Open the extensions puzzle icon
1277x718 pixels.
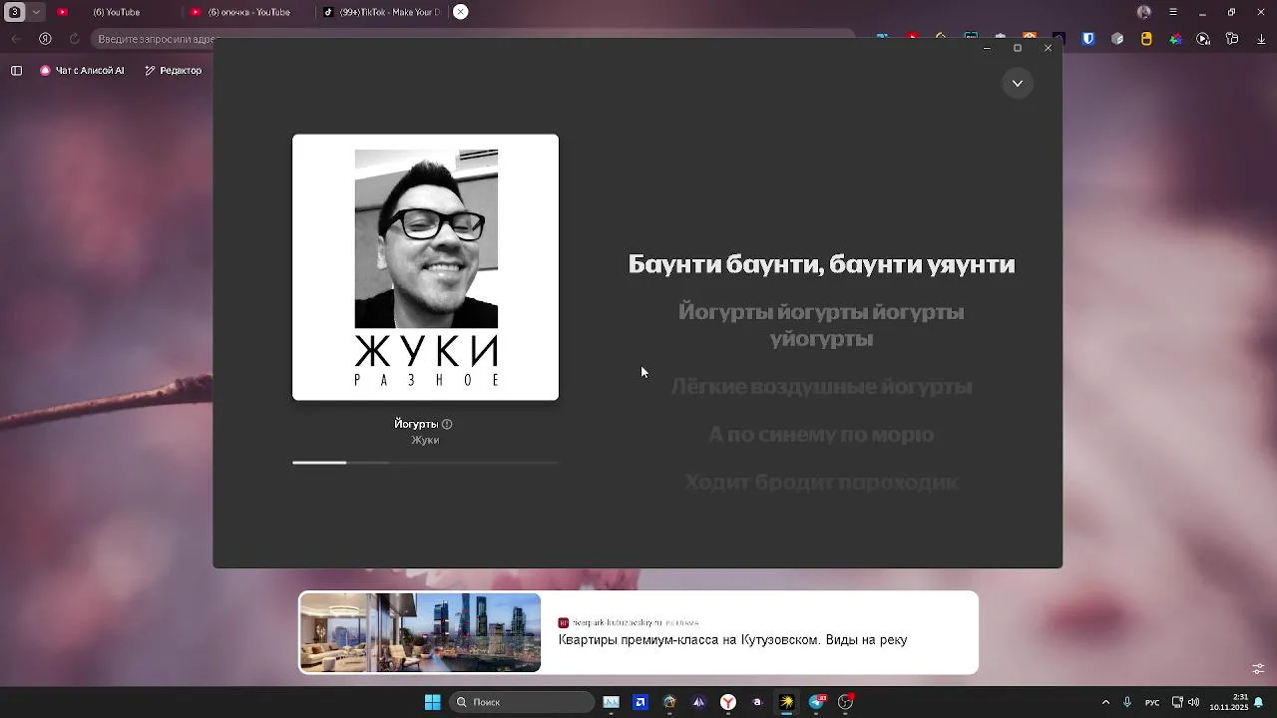coord(1232,39)
